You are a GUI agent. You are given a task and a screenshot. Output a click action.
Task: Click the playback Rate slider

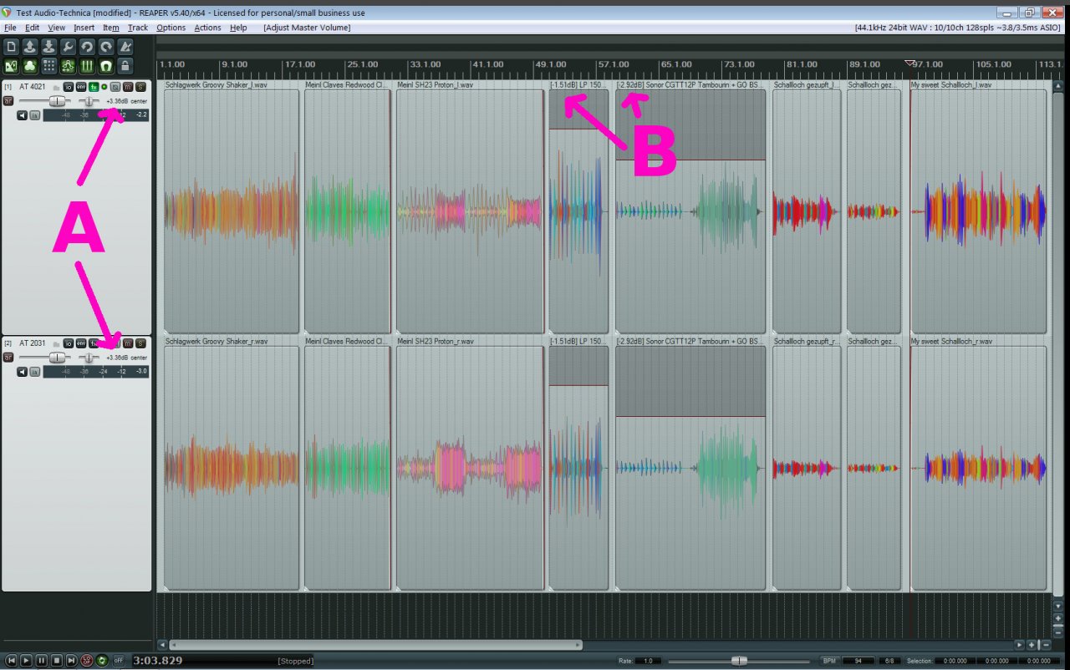740,661
